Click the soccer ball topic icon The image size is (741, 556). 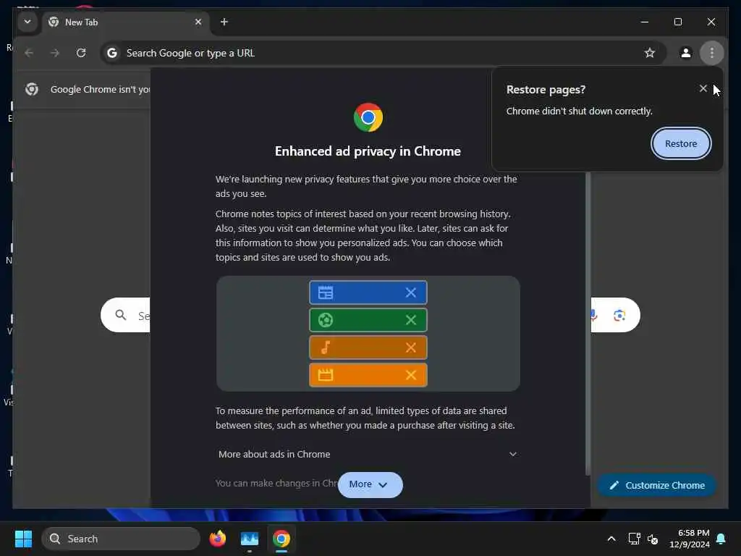tap(326, 319)
